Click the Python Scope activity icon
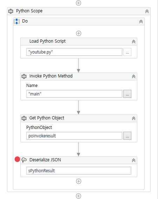Screen dimensions: 158x199 coord(11,11)
